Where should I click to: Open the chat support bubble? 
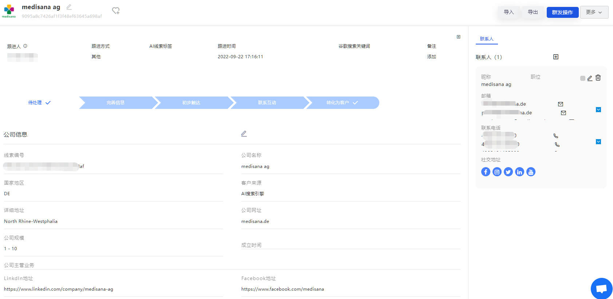601,289
